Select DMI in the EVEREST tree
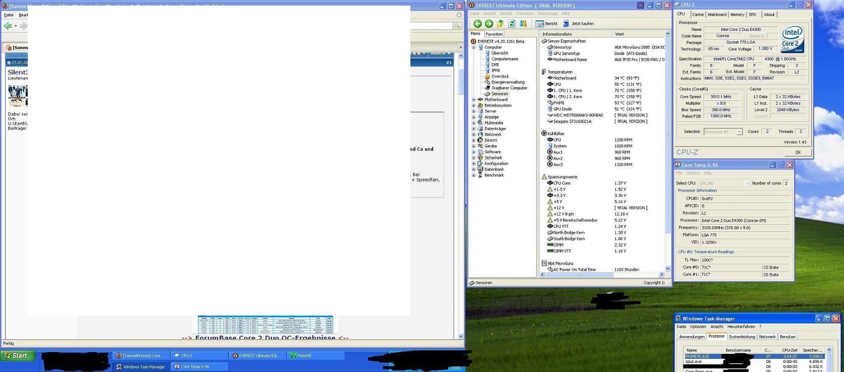844x372 pixels. click(495, 65)
